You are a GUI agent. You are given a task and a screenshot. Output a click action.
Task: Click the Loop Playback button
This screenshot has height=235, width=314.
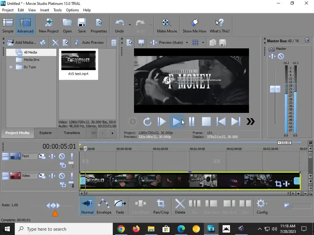pos(147,121)
